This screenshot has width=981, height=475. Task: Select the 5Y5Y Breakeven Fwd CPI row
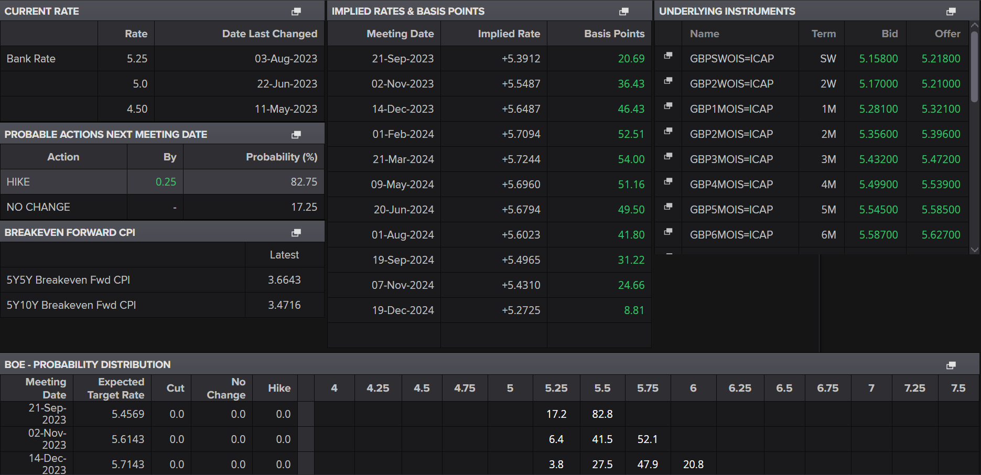(68, 280)
